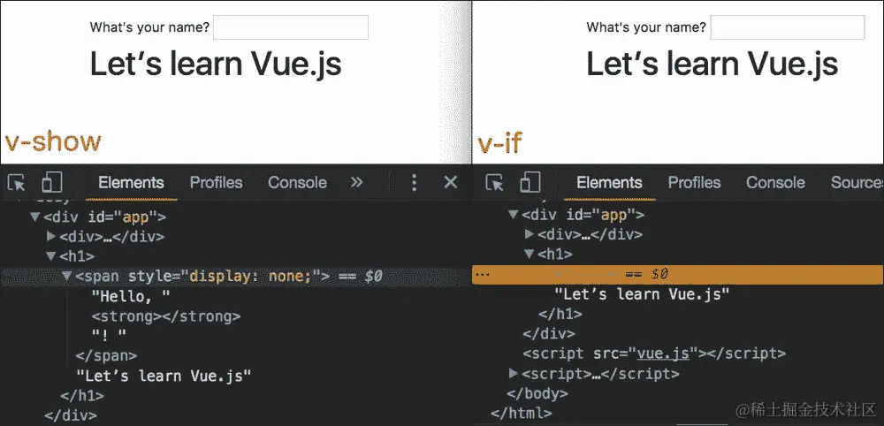This screenshot has height=426, width=884.
Task: Expand collapsed script node in v-if tree
Action: 513,373
